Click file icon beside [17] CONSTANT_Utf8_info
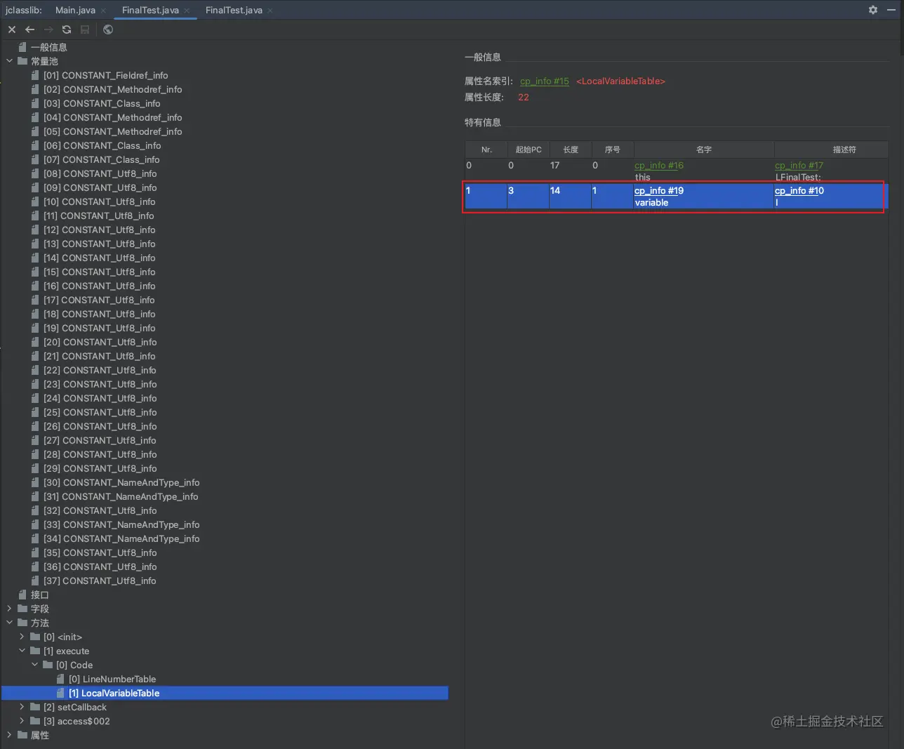Image resolution: width=904 pixels, height=749 pixels. tap(35, 300)
